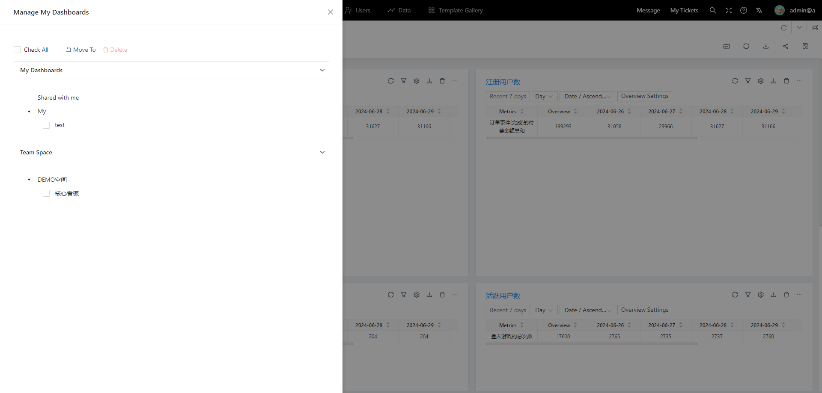Tick the Check All checkbox
This screenshot has width=822, height=393.
click(17, 50)
